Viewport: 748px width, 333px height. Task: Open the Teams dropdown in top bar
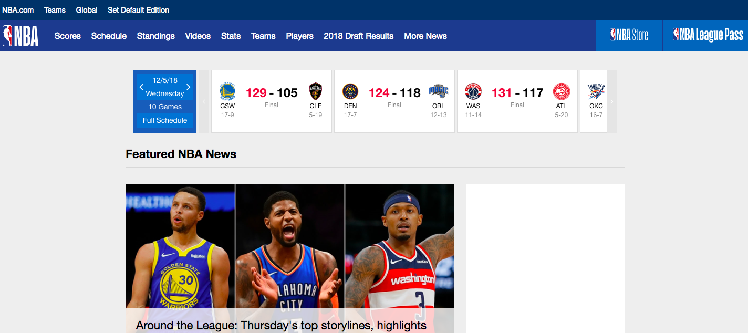(x=55, y=10)
